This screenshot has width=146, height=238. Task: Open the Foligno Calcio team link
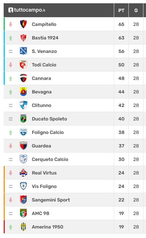point(48,133)
